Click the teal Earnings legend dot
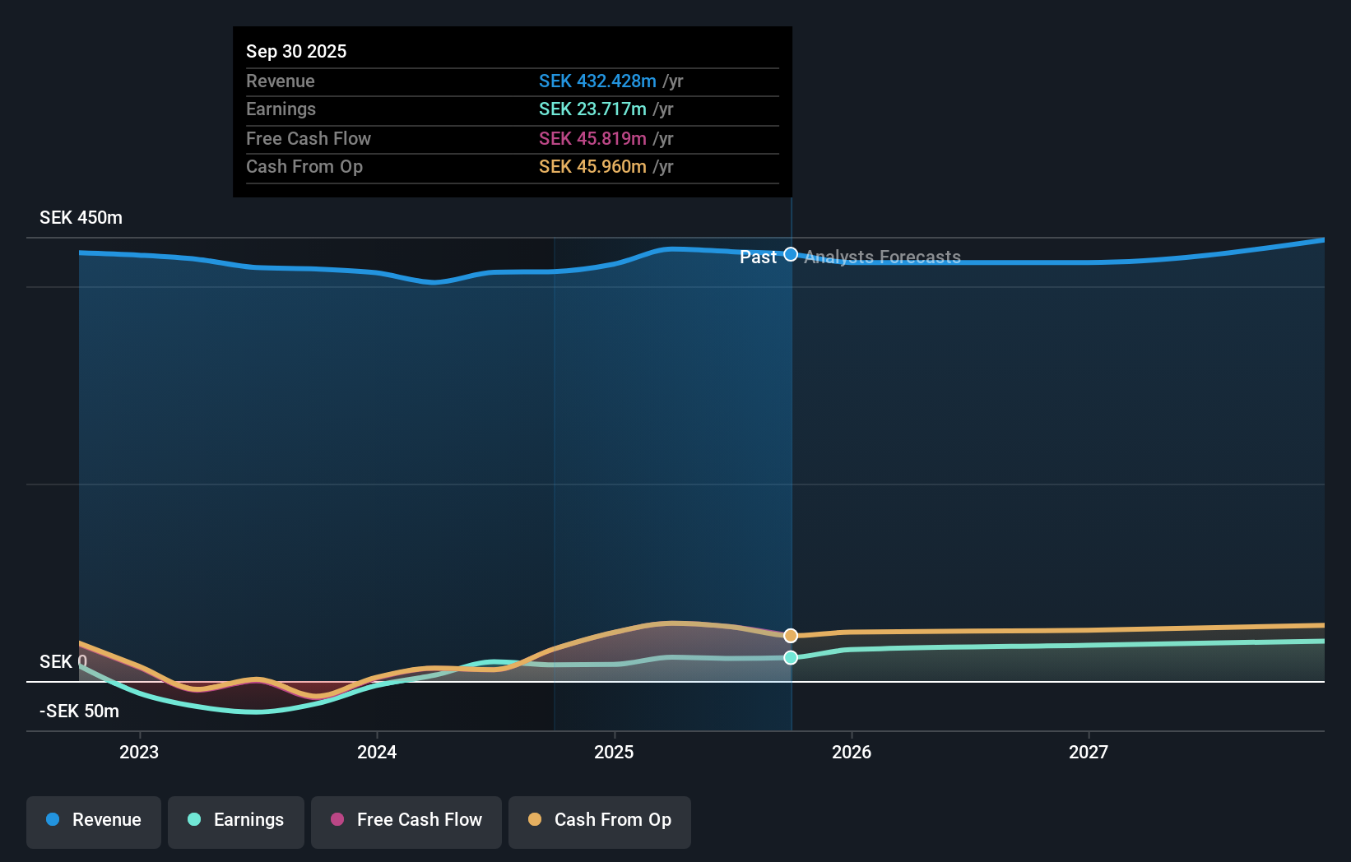The height and width of the screenshot is (862, 1351). pos(193,820)
